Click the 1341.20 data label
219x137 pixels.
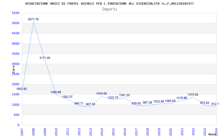tap(125, 95)
